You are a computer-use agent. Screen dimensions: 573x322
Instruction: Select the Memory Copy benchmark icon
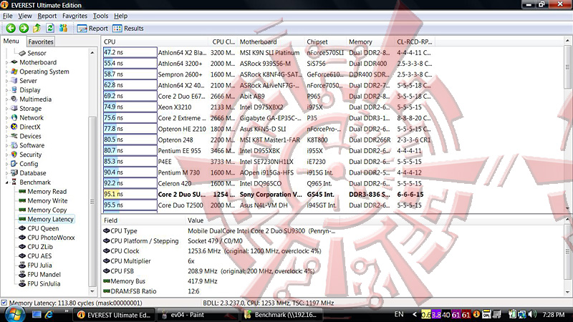(x=22, y=210)
